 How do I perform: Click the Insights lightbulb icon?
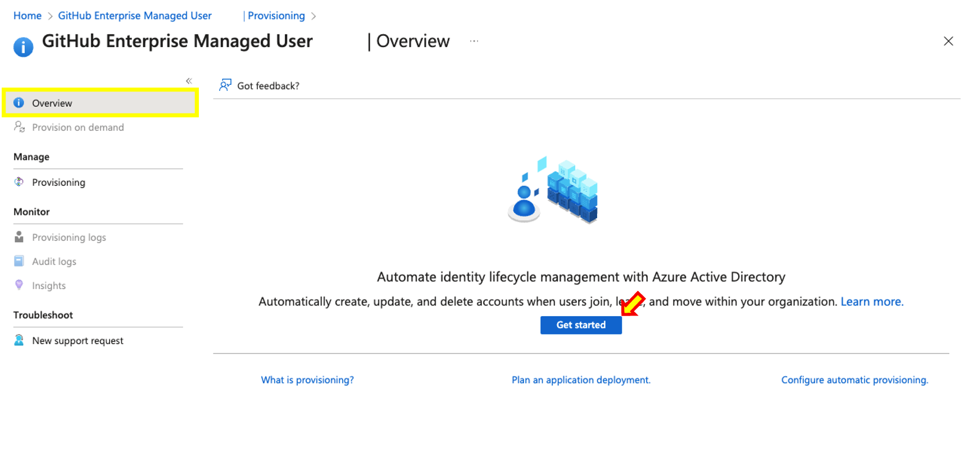[x=19, y=285]
